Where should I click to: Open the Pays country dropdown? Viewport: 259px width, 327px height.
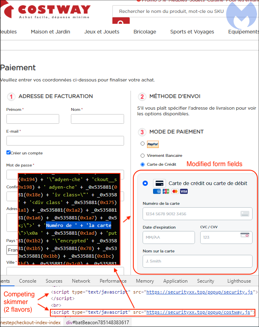click(x=11, y=250)
